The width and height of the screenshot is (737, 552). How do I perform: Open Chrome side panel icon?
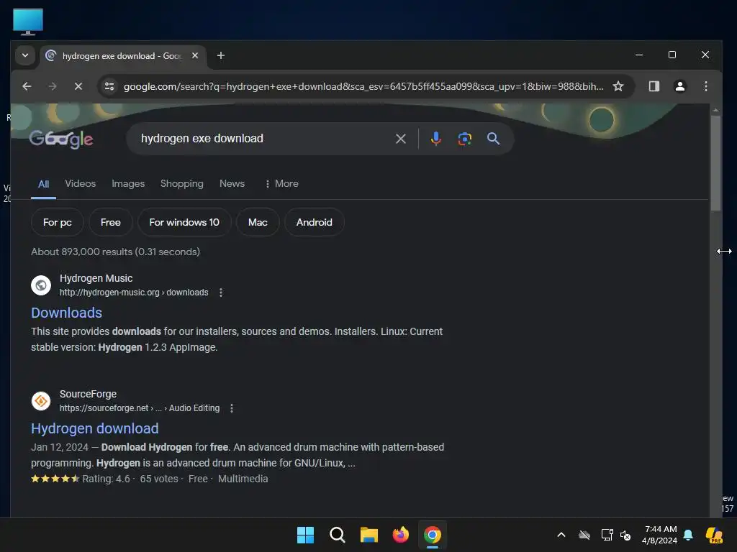tap(654, 86)
